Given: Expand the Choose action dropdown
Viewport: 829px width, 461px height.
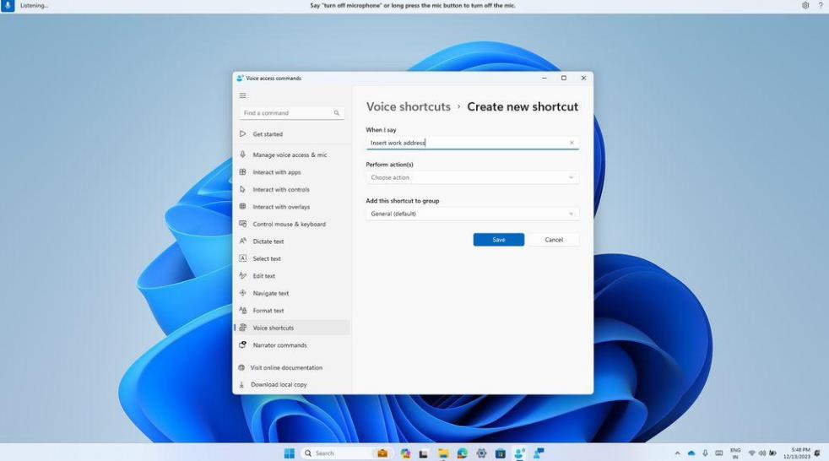Looking at the screenshot, I should pyautogui.click(x=472, y=177).
